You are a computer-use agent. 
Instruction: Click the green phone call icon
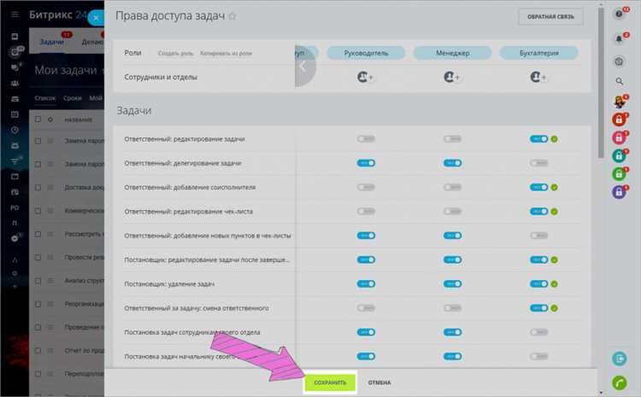coord(620,382)
